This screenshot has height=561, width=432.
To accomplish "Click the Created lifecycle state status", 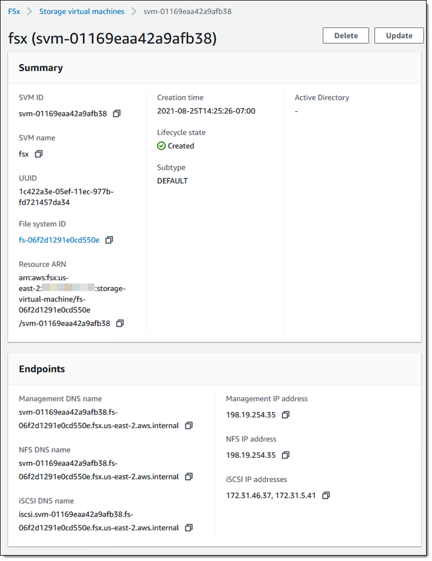I will click(175, 146).
